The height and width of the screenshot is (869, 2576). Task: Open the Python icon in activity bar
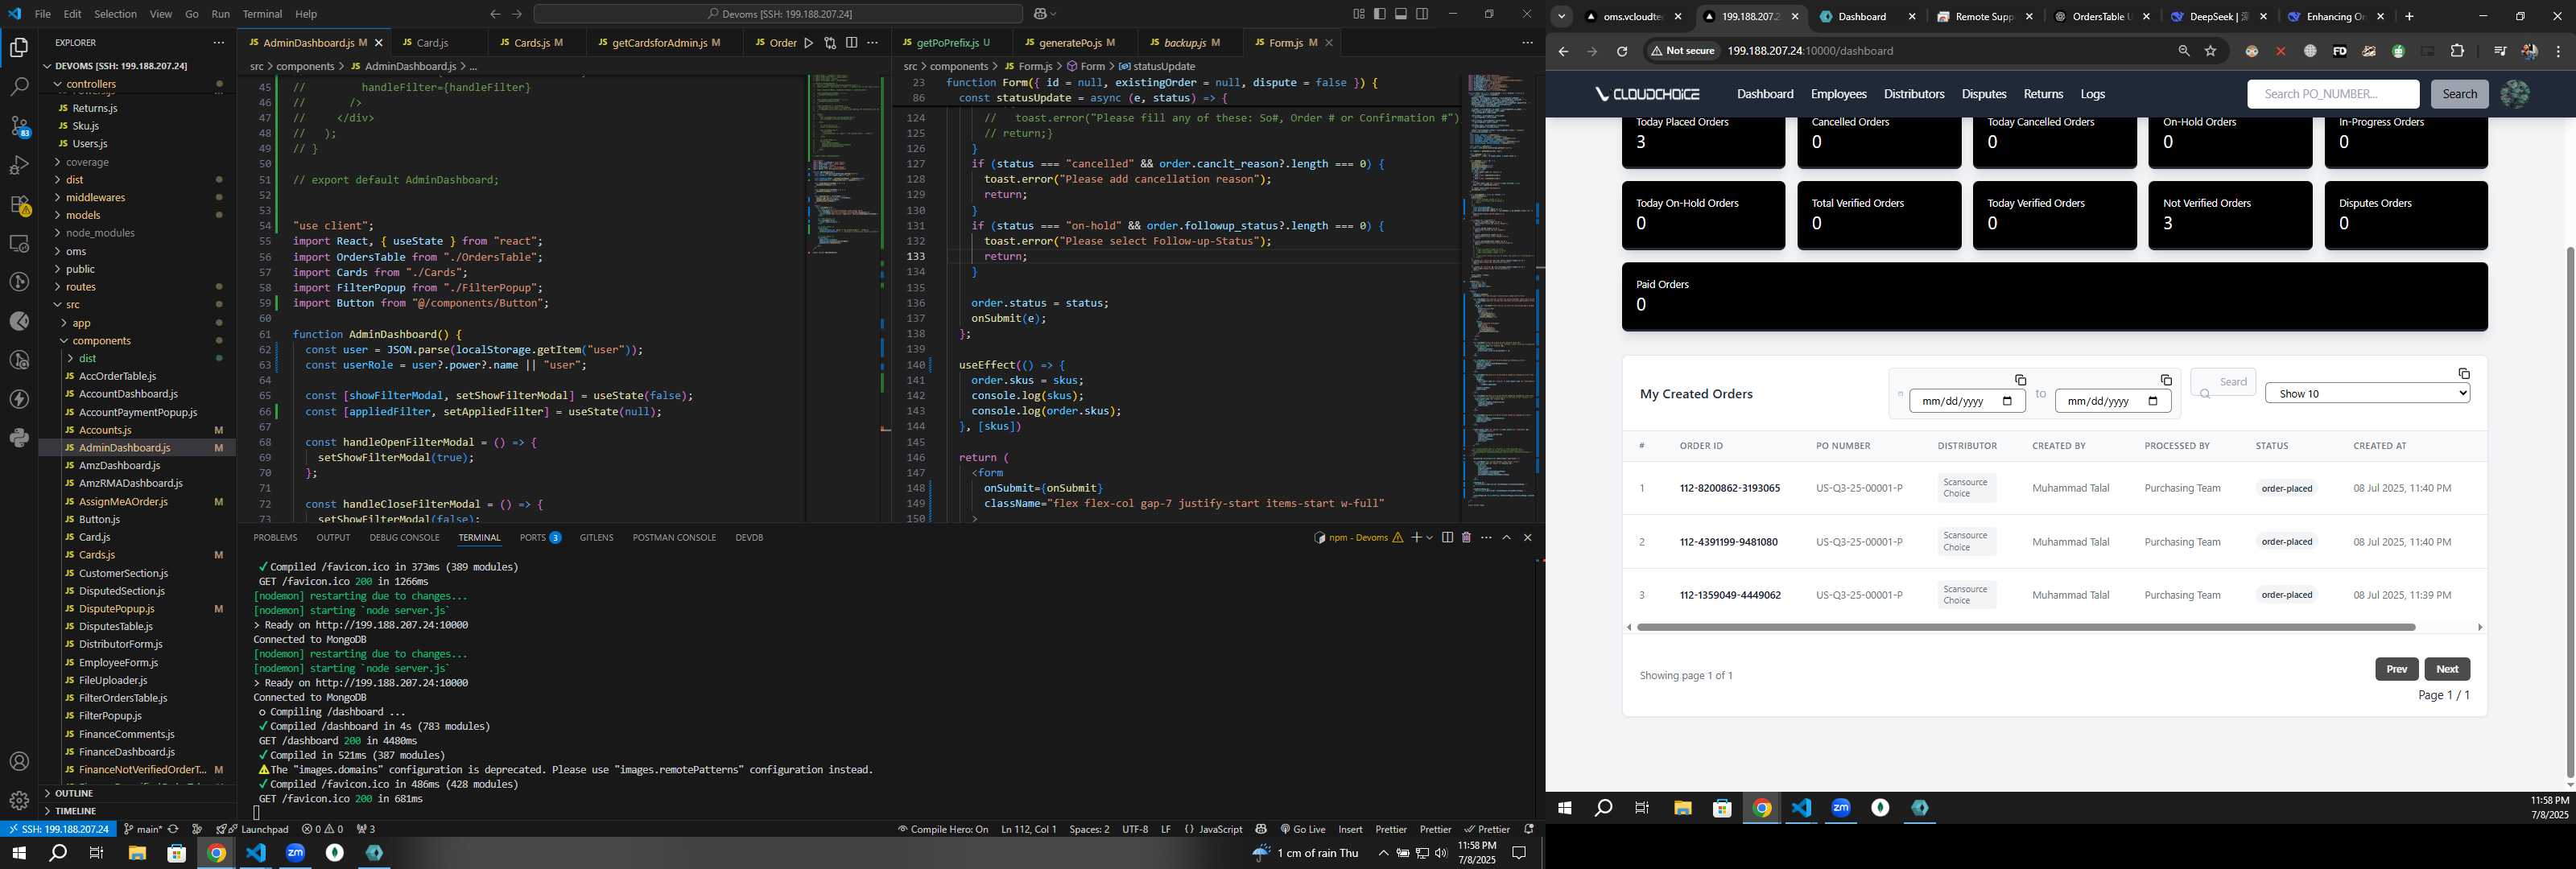[x=19, y=438]
